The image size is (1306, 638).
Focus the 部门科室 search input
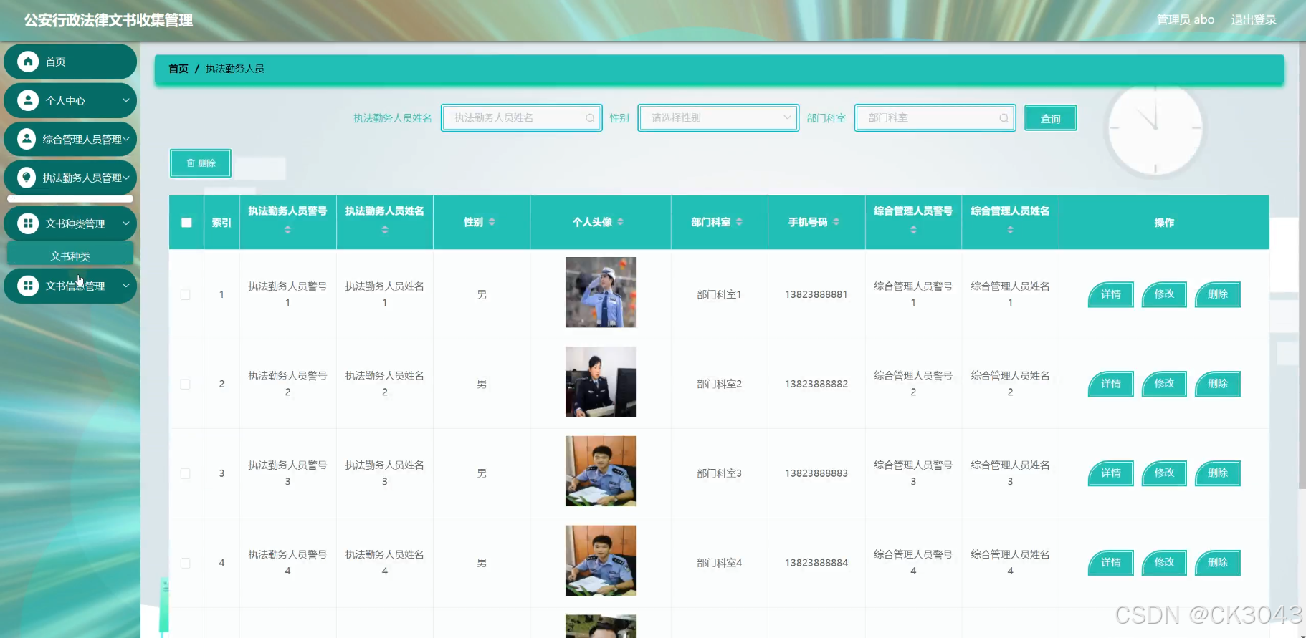[x=935, y=117]
